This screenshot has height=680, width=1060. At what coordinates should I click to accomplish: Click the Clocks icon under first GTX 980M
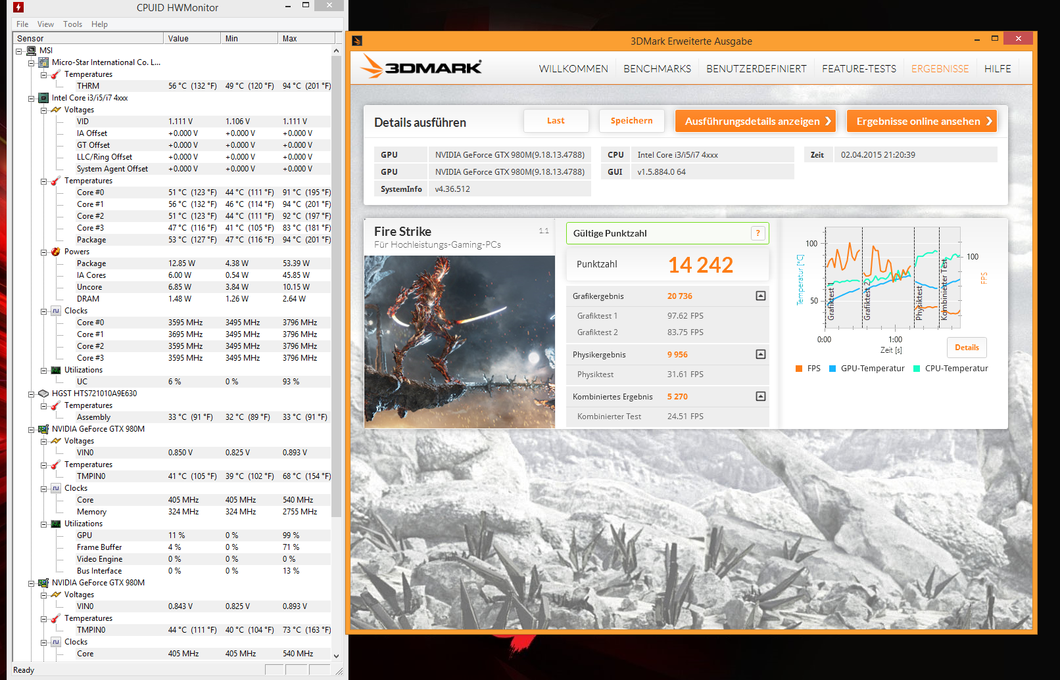point(56,488)
